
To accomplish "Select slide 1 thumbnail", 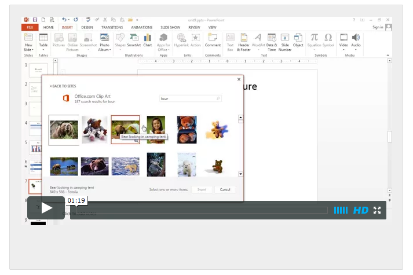I will tap(38, 70).
